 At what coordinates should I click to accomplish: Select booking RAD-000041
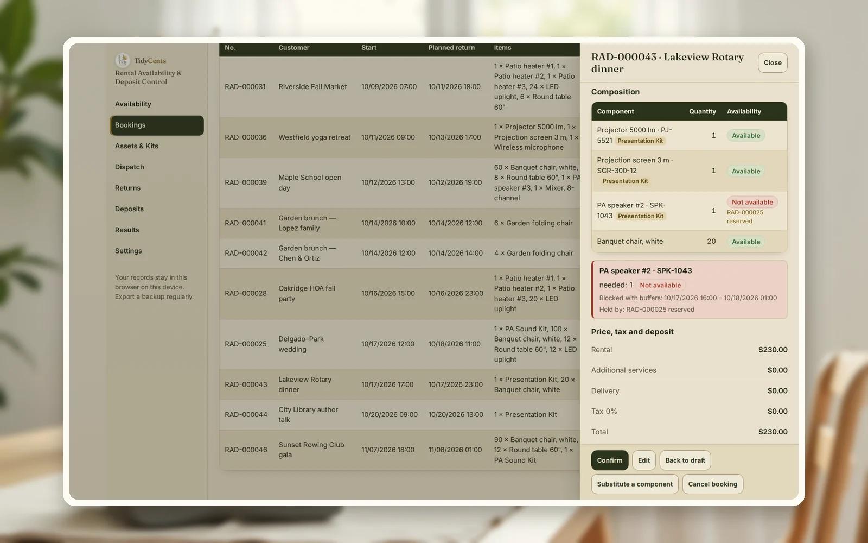(x=399, y=223)
